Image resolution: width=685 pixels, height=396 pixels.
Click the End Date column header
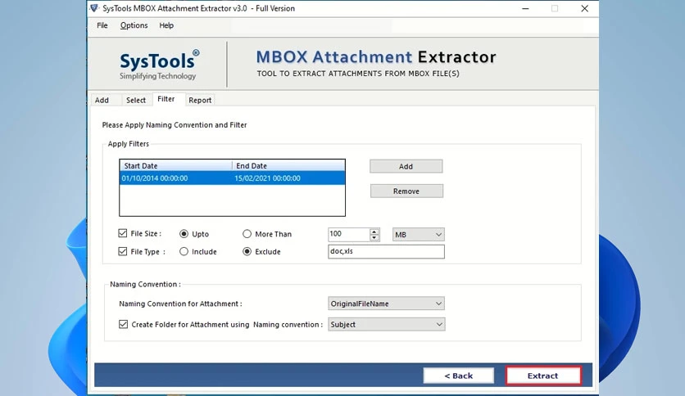pyautogui.click(x=288, y=166)
